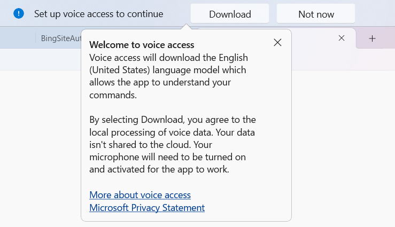395x227 pixels.
Task: Click the popup callout arrow under Download
Action: 186,26
